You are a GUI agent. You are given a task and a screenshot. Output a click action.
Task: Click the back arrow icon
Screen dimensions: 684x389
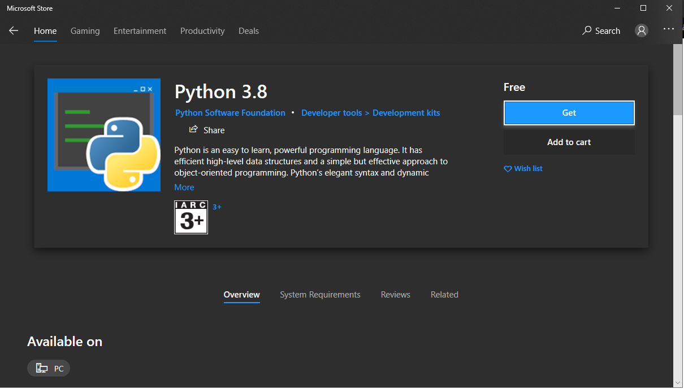[14, 31]
